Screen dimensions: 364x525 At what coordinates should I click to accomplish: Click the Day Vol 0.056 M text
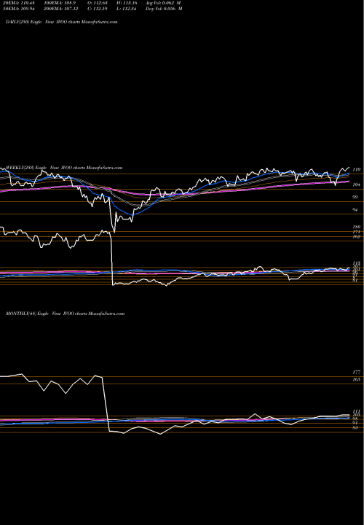[164, 9]
